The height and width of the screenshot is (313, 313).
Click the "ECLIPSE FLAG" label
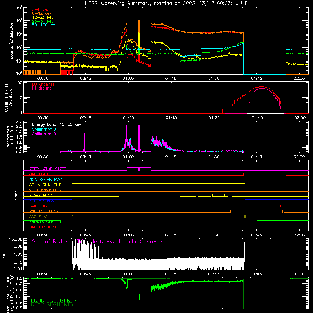(43, 201)
